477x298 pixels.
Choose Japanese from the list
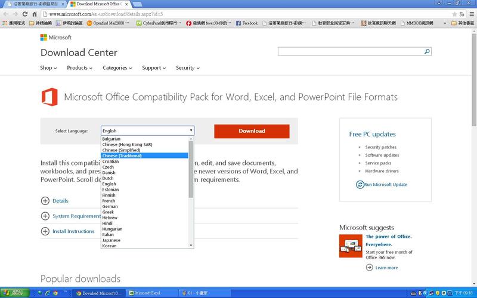[x=144, y=240]
